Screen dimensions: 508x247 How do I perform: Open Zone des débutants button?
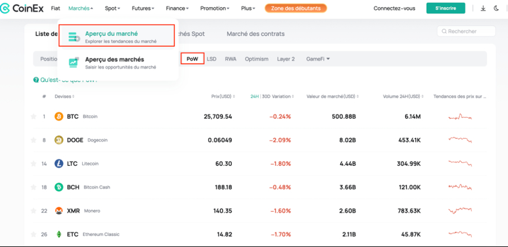pyautogui.click(x=296, y=8)
